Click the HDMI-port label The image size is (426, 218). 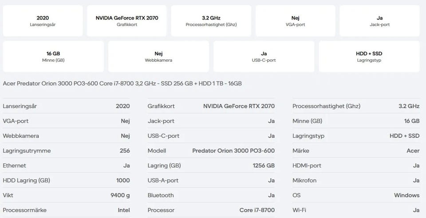coord(307,165)
